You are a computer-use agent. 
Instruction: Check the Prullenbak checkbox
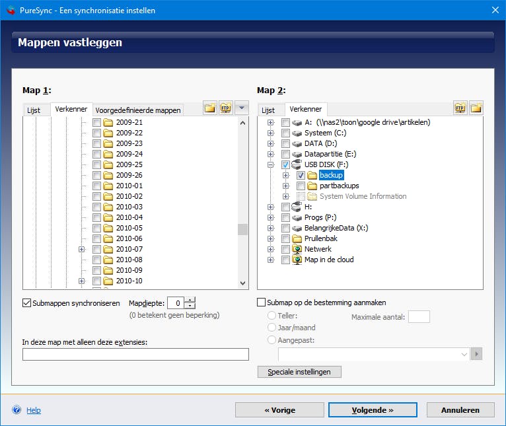(285, 238)
